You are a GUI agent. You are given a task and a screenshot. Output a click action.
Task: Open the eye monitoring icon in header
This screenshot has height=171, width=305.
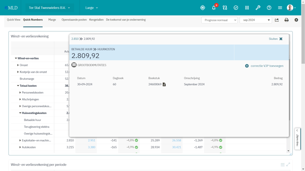pos(203,8)
